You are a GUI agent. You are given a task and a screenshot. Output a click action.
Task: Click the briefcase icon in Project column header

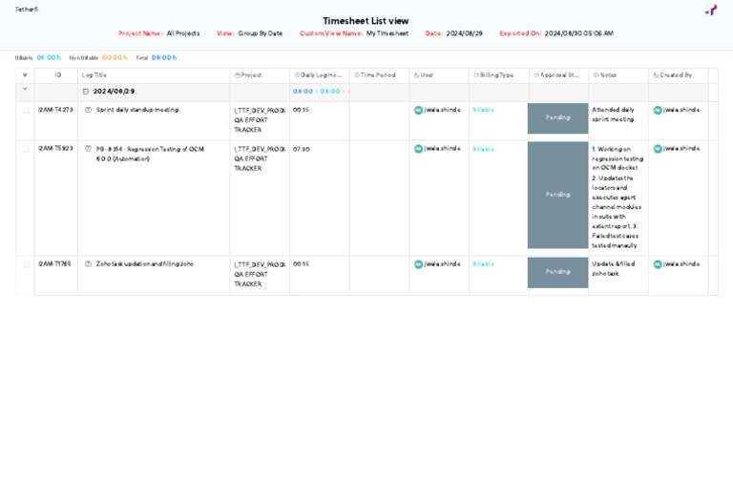pos(237,75)
